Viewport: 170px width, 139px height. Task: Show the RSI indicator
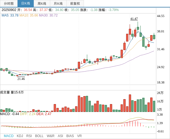29,136
